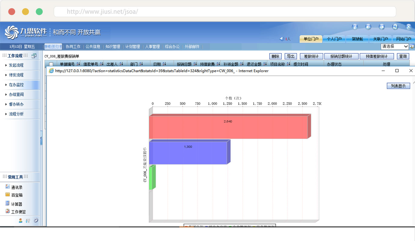This screenshot has width=415, height=241.
Task: Click the refresh icon in header
Action: (395, 27)
